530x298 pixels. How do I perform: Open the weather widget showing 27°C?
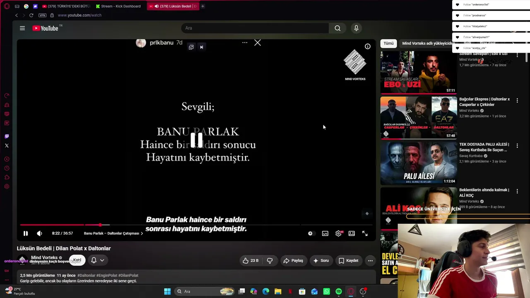pos(19,291)
